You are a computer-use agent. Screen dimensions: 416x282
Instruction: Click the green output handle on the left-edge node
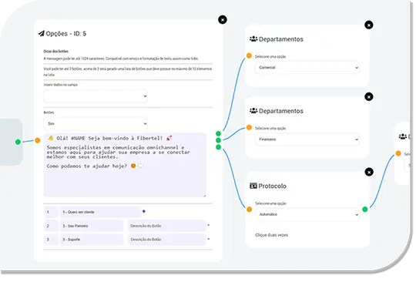pos(18,142)
